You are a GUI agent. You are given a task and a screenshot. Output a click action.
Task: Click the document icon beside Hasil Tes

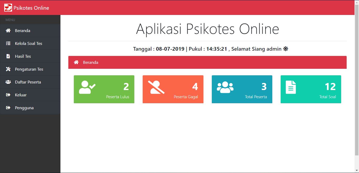[8, 56]
